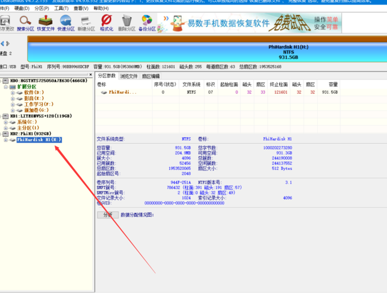The width and height of the screenshot is (387, 293).
Task: Click the volume serial 944F-251A
Action: pos(181,182)
